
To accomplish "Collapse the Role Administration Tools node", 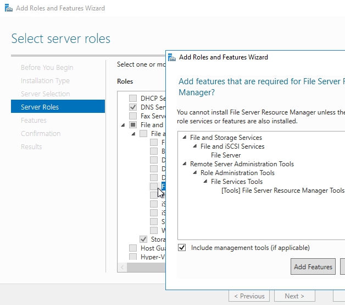I will [195, 173].
